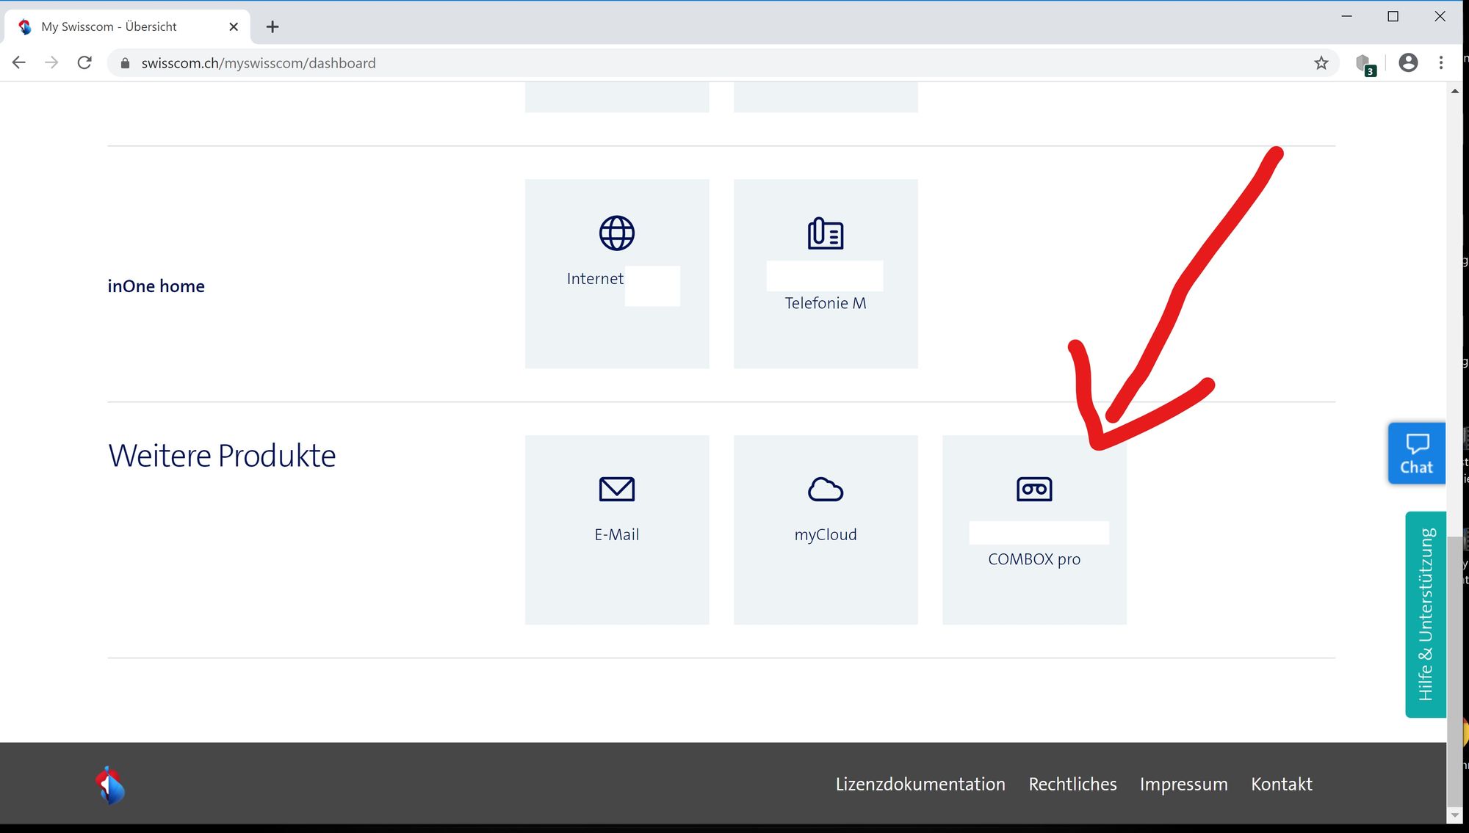Image resolution: width=1469 pixels, height=833 pixels.
Task: Click the myCloud label text
Action: [x=826, y=535]
